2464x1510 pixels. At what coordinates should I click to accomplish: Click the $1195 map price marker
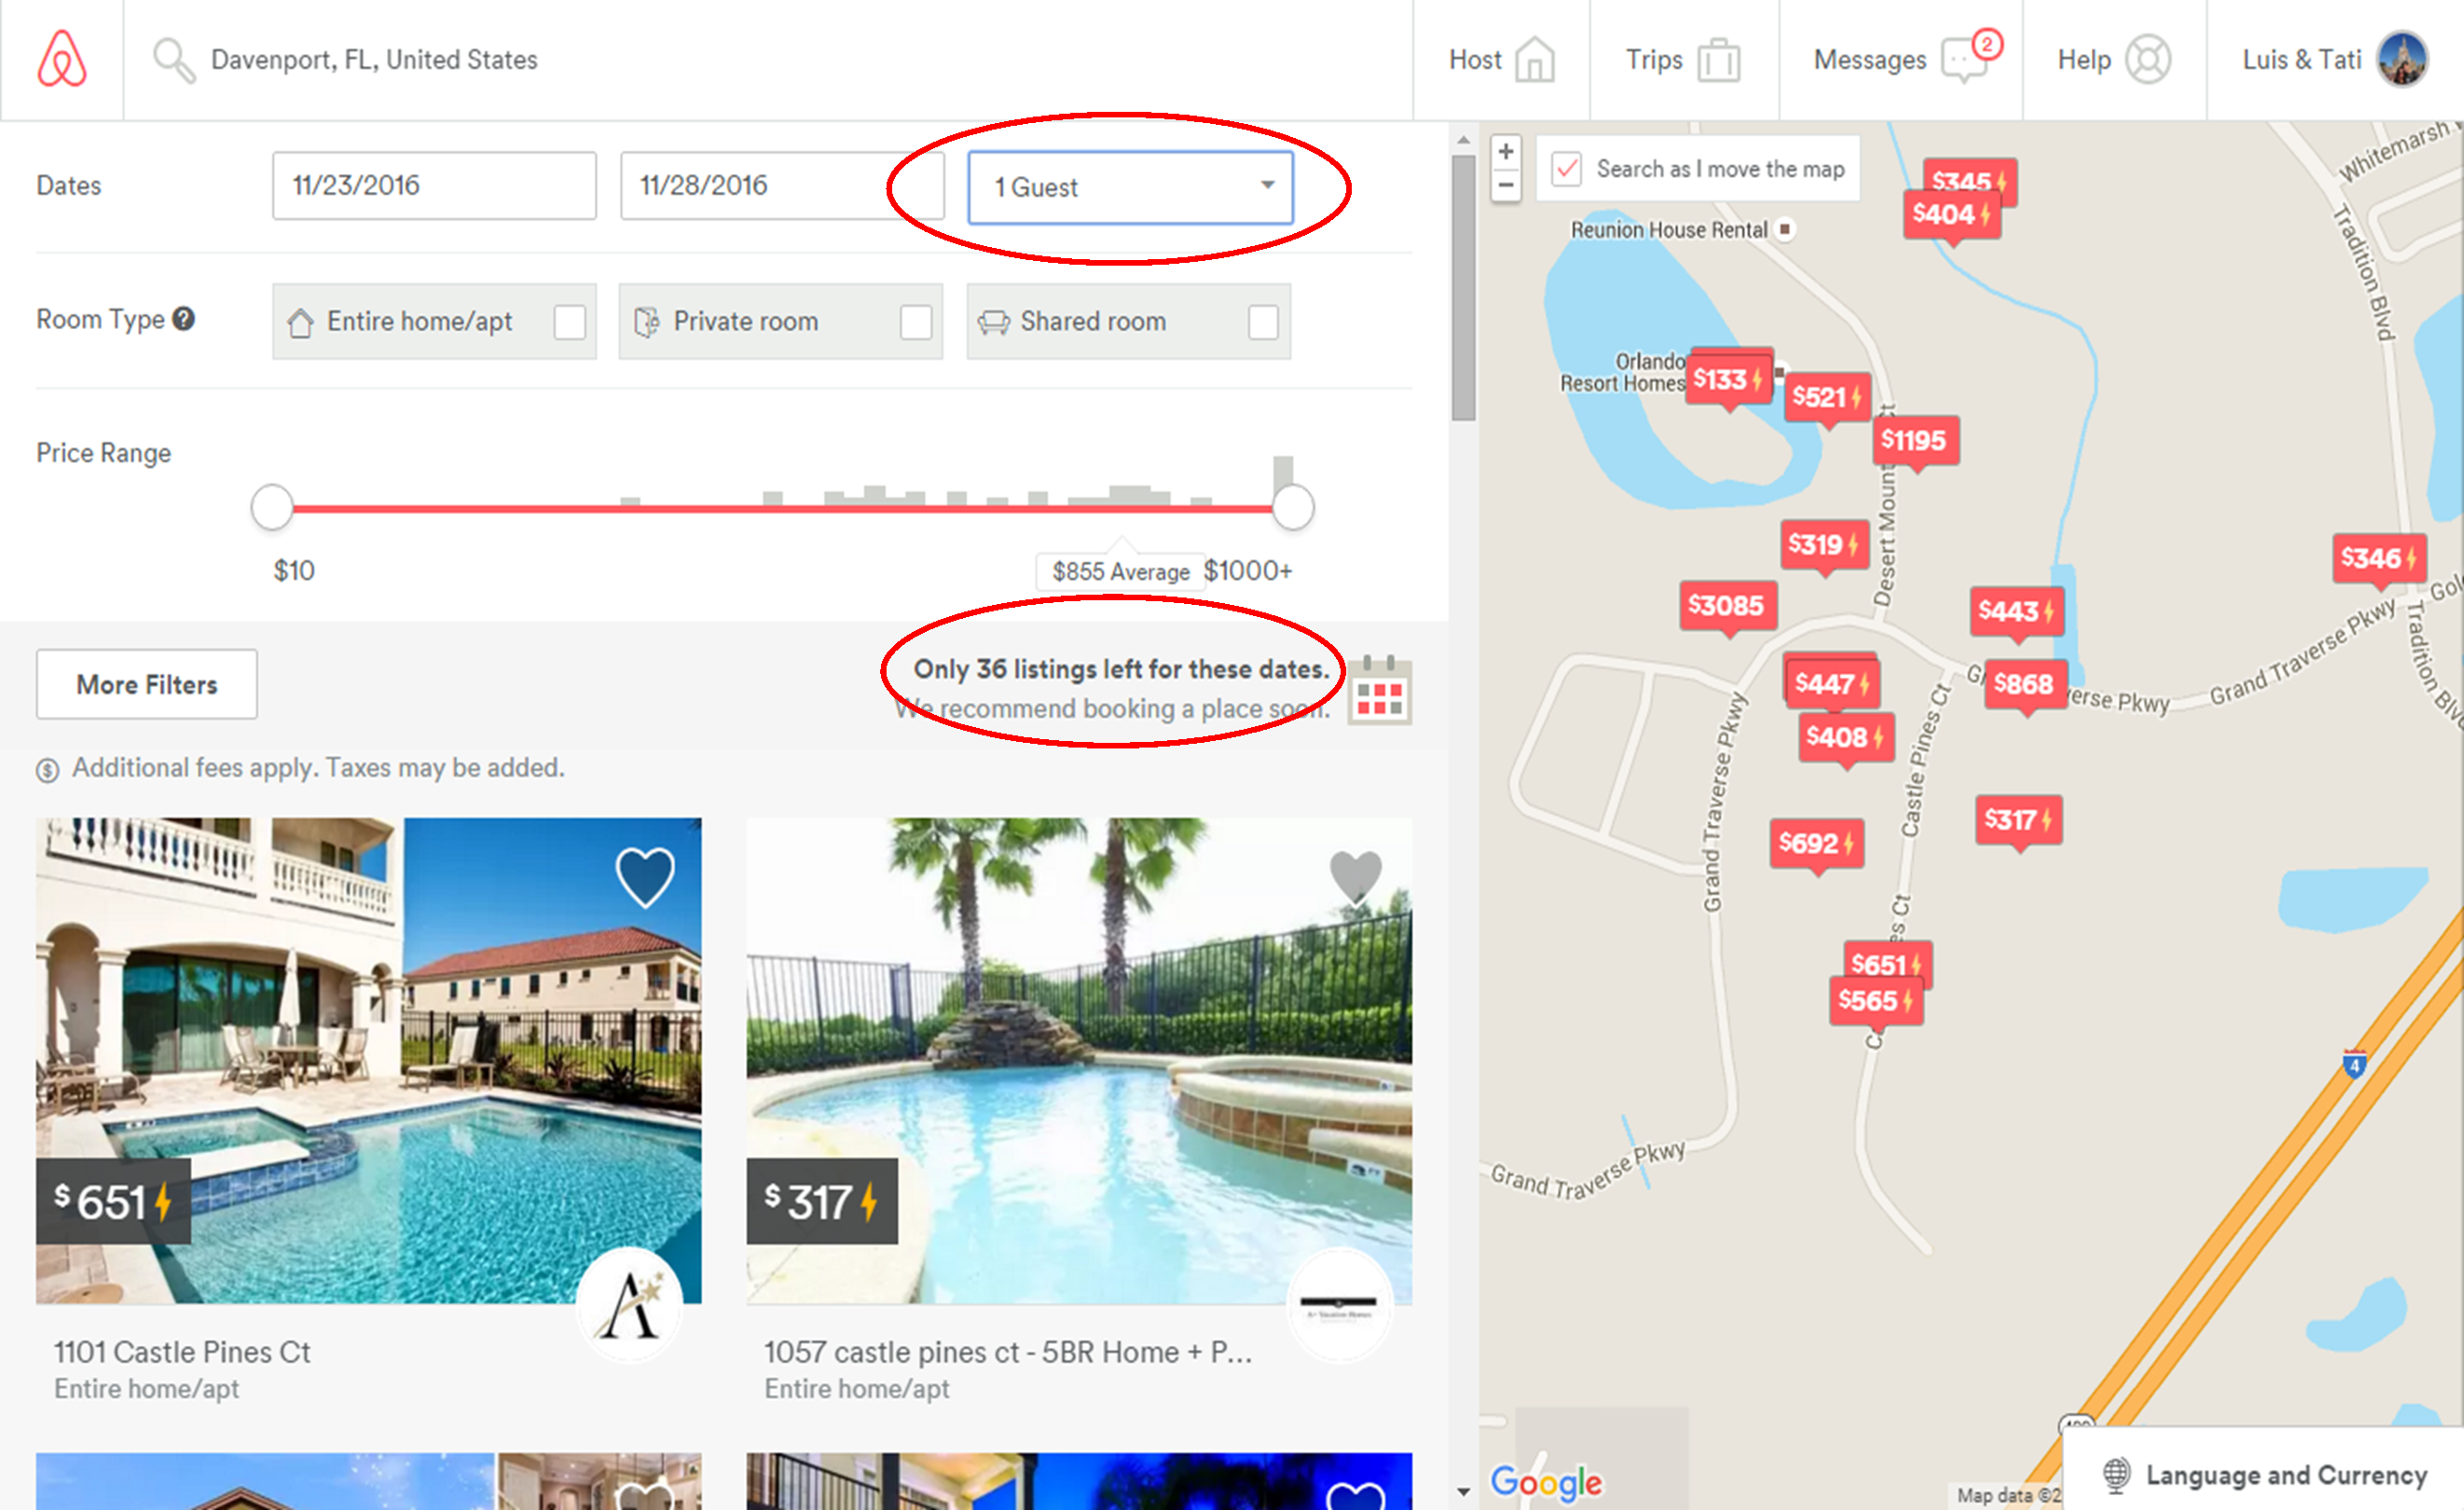[x=1914, y=440]
